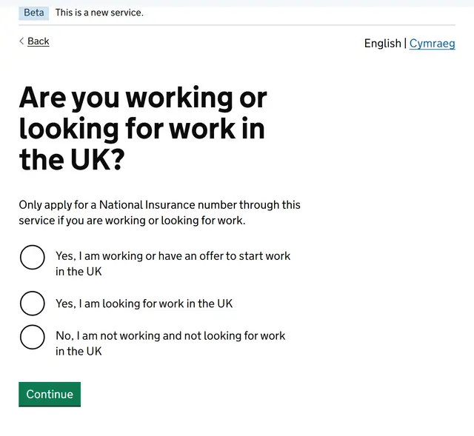This screenshot has width=474, height=436.
Task: Click the vertical separator between English and Cymraeg
Action: (405, 43)
